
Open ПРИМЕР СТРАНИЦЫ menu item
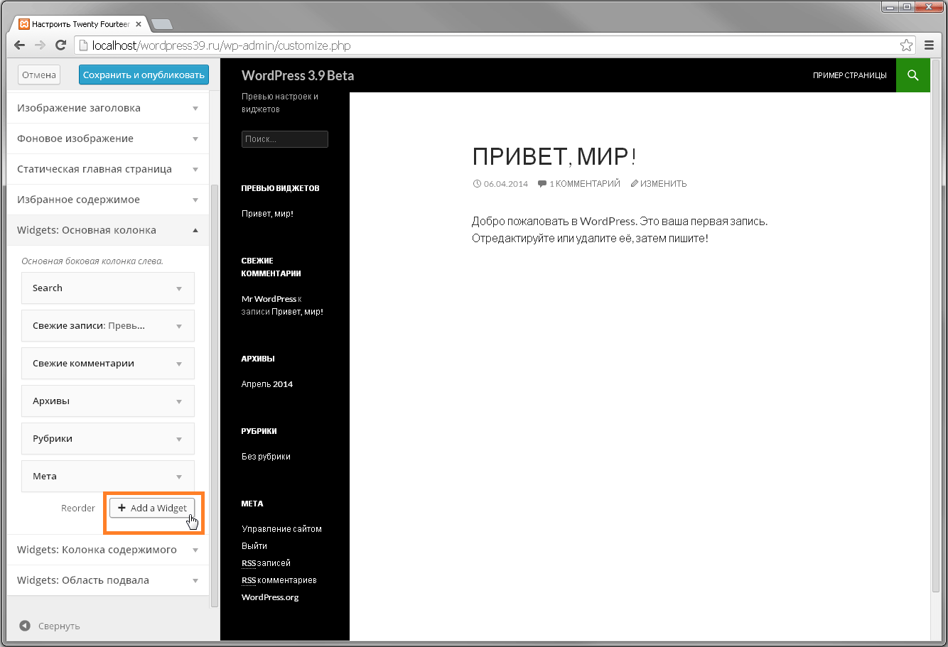850,75
